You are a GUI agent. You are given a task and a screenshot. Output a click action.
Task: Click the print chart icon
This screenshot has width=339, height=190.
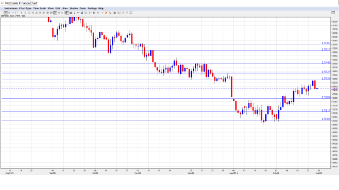point(115,13)
